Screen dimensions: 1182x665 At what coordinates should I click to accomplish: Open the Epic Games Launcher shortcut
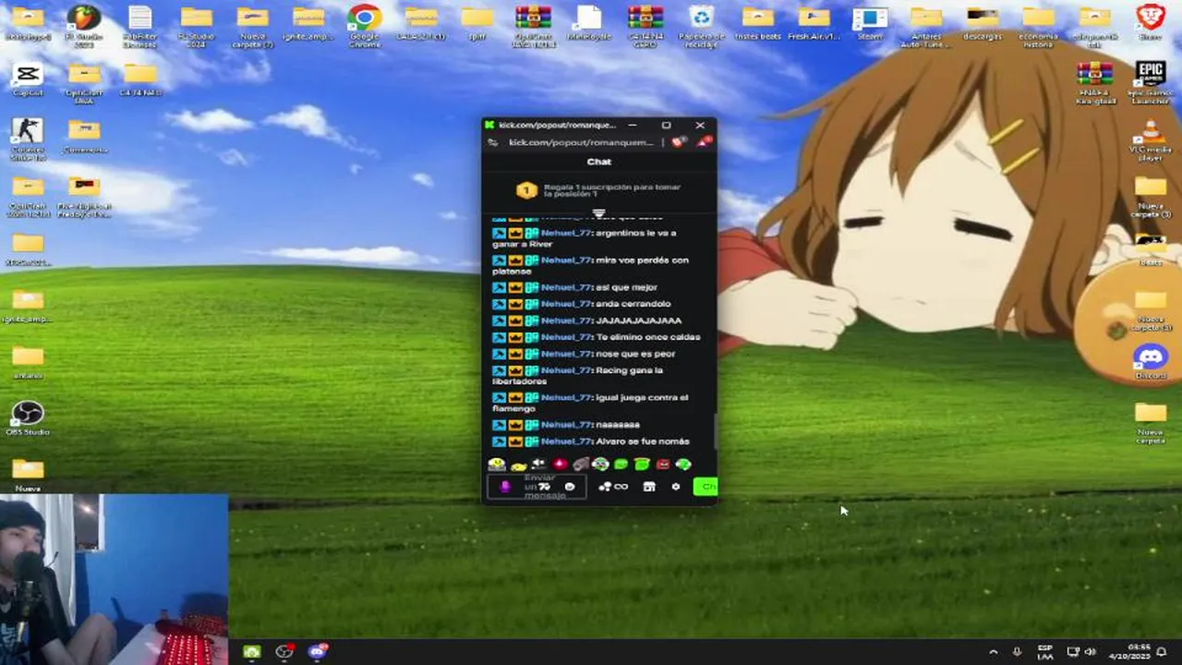click(1151, 81)
